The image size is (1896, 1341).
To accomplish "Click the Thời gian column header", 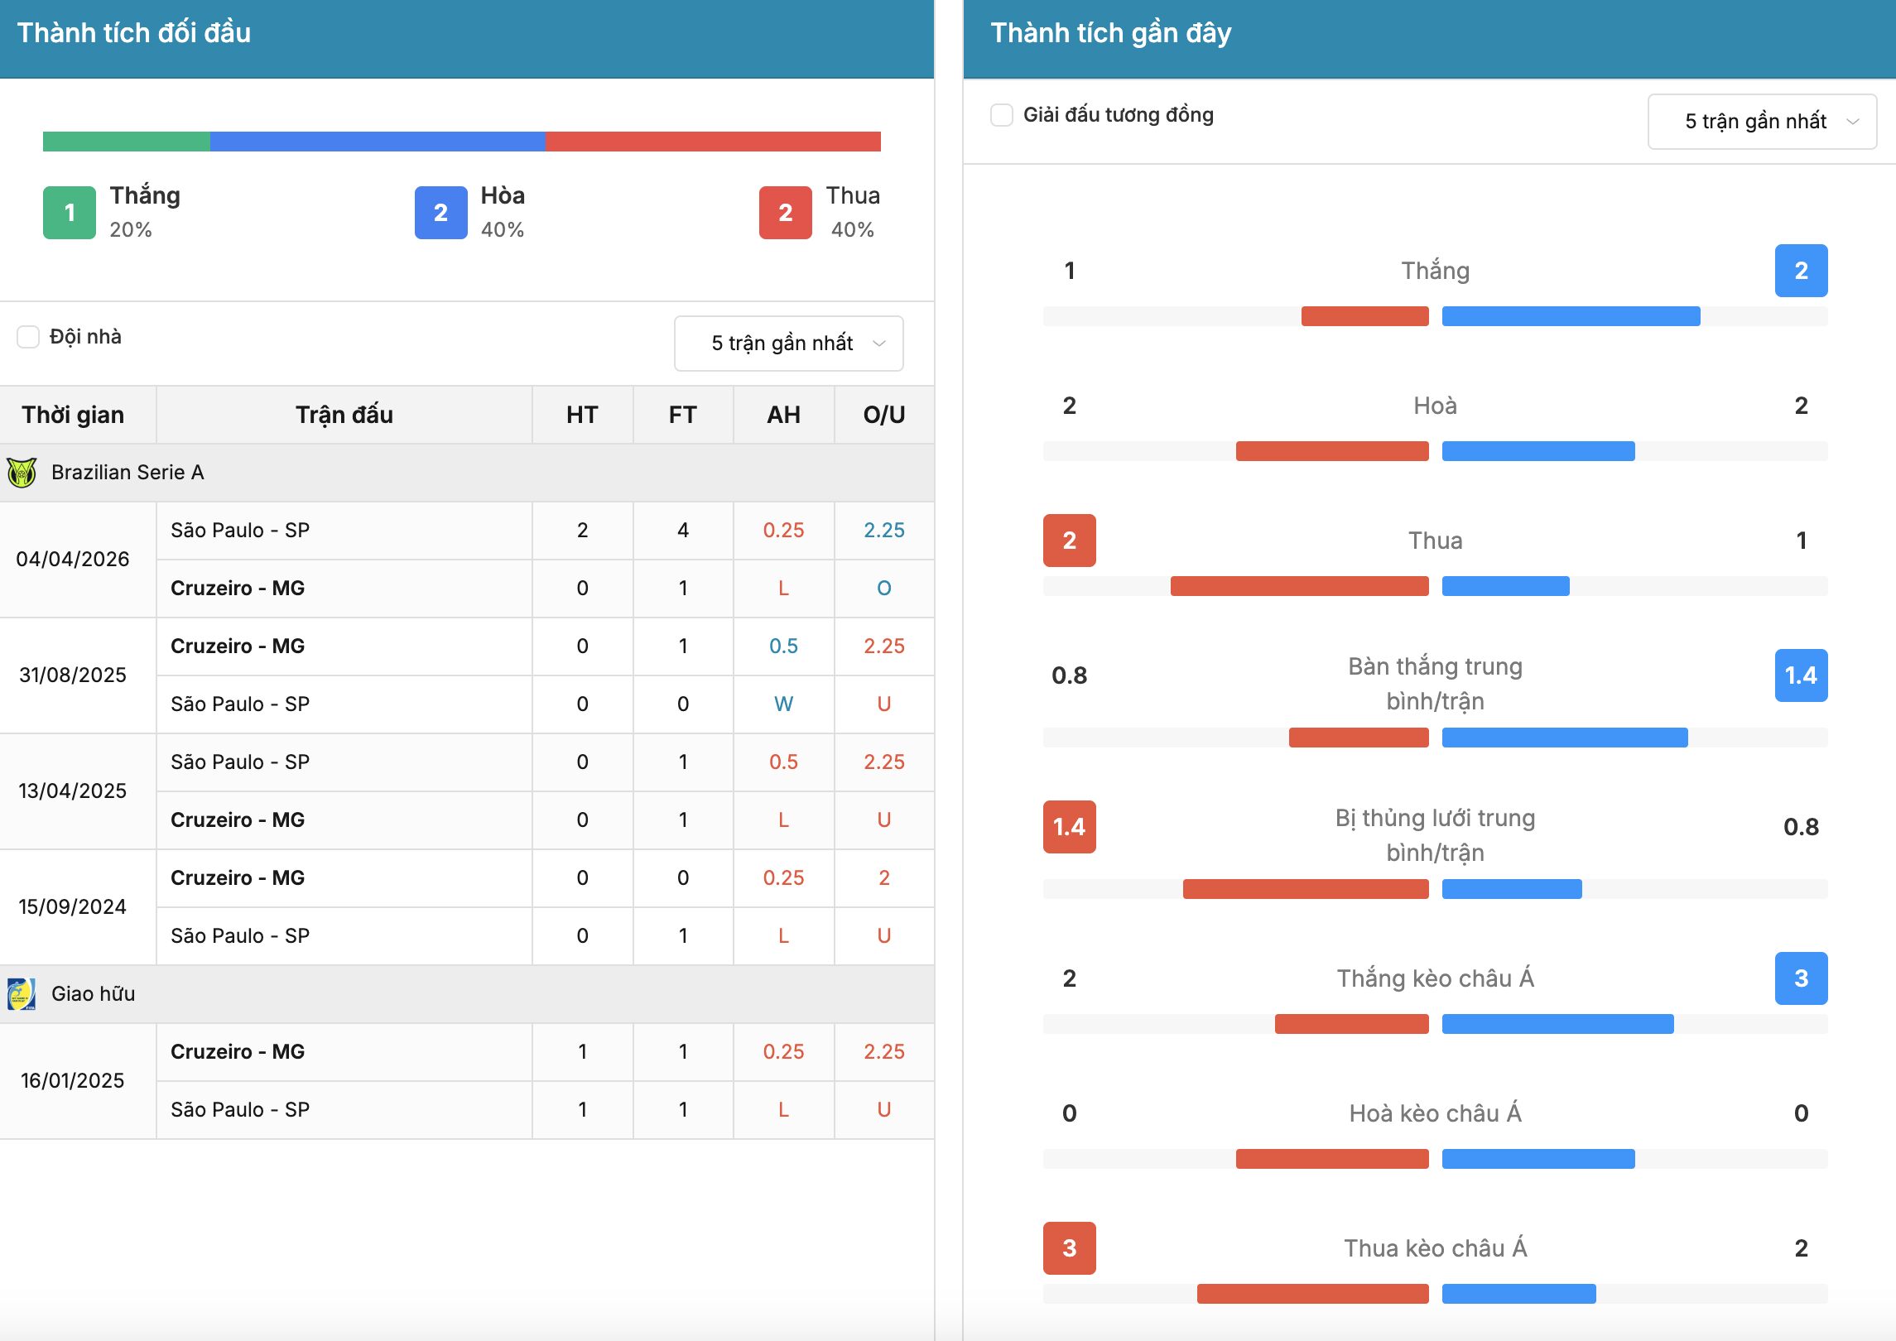I will coord(73,415).
